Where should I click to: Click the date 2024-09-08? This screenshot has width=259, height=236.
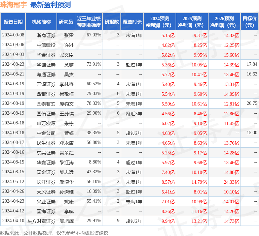click(13, 35)
